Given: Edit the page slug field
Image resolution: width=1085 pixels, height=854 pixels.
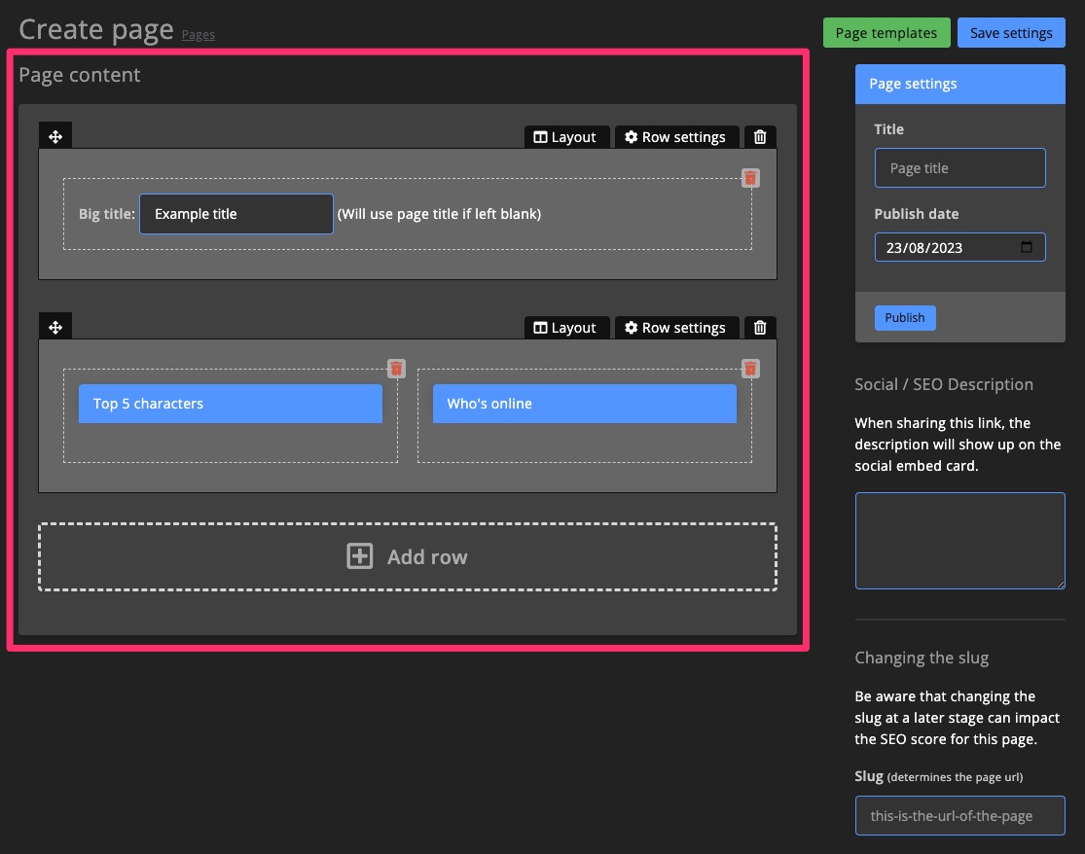Looking at the screenshot, I should tap(959, 815).
